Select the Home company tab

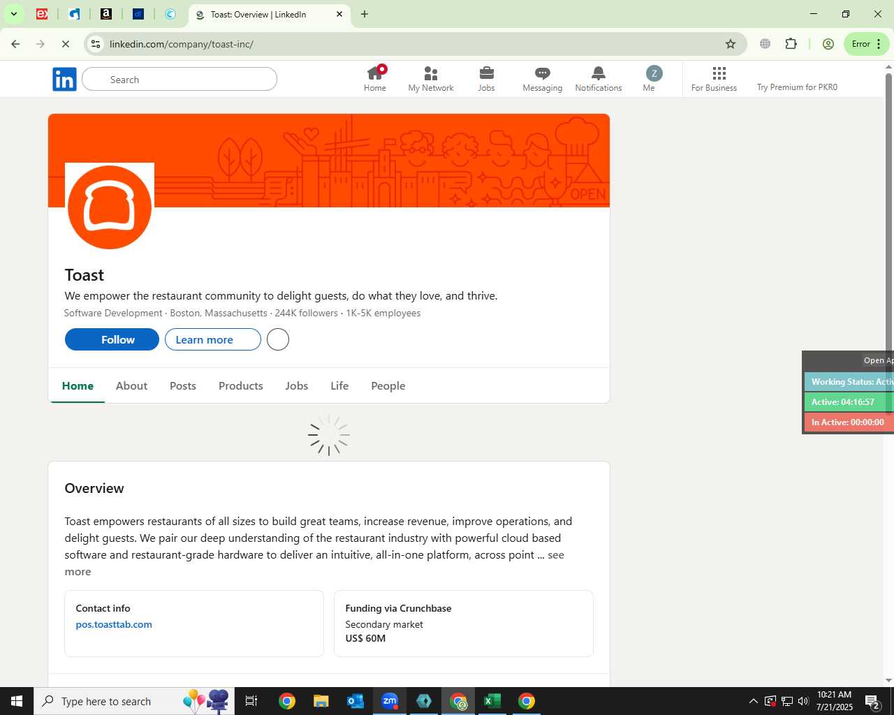78,386
